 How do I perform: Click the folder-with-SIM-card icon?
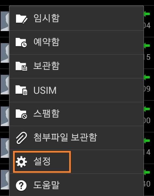click(x=21, y=90)
